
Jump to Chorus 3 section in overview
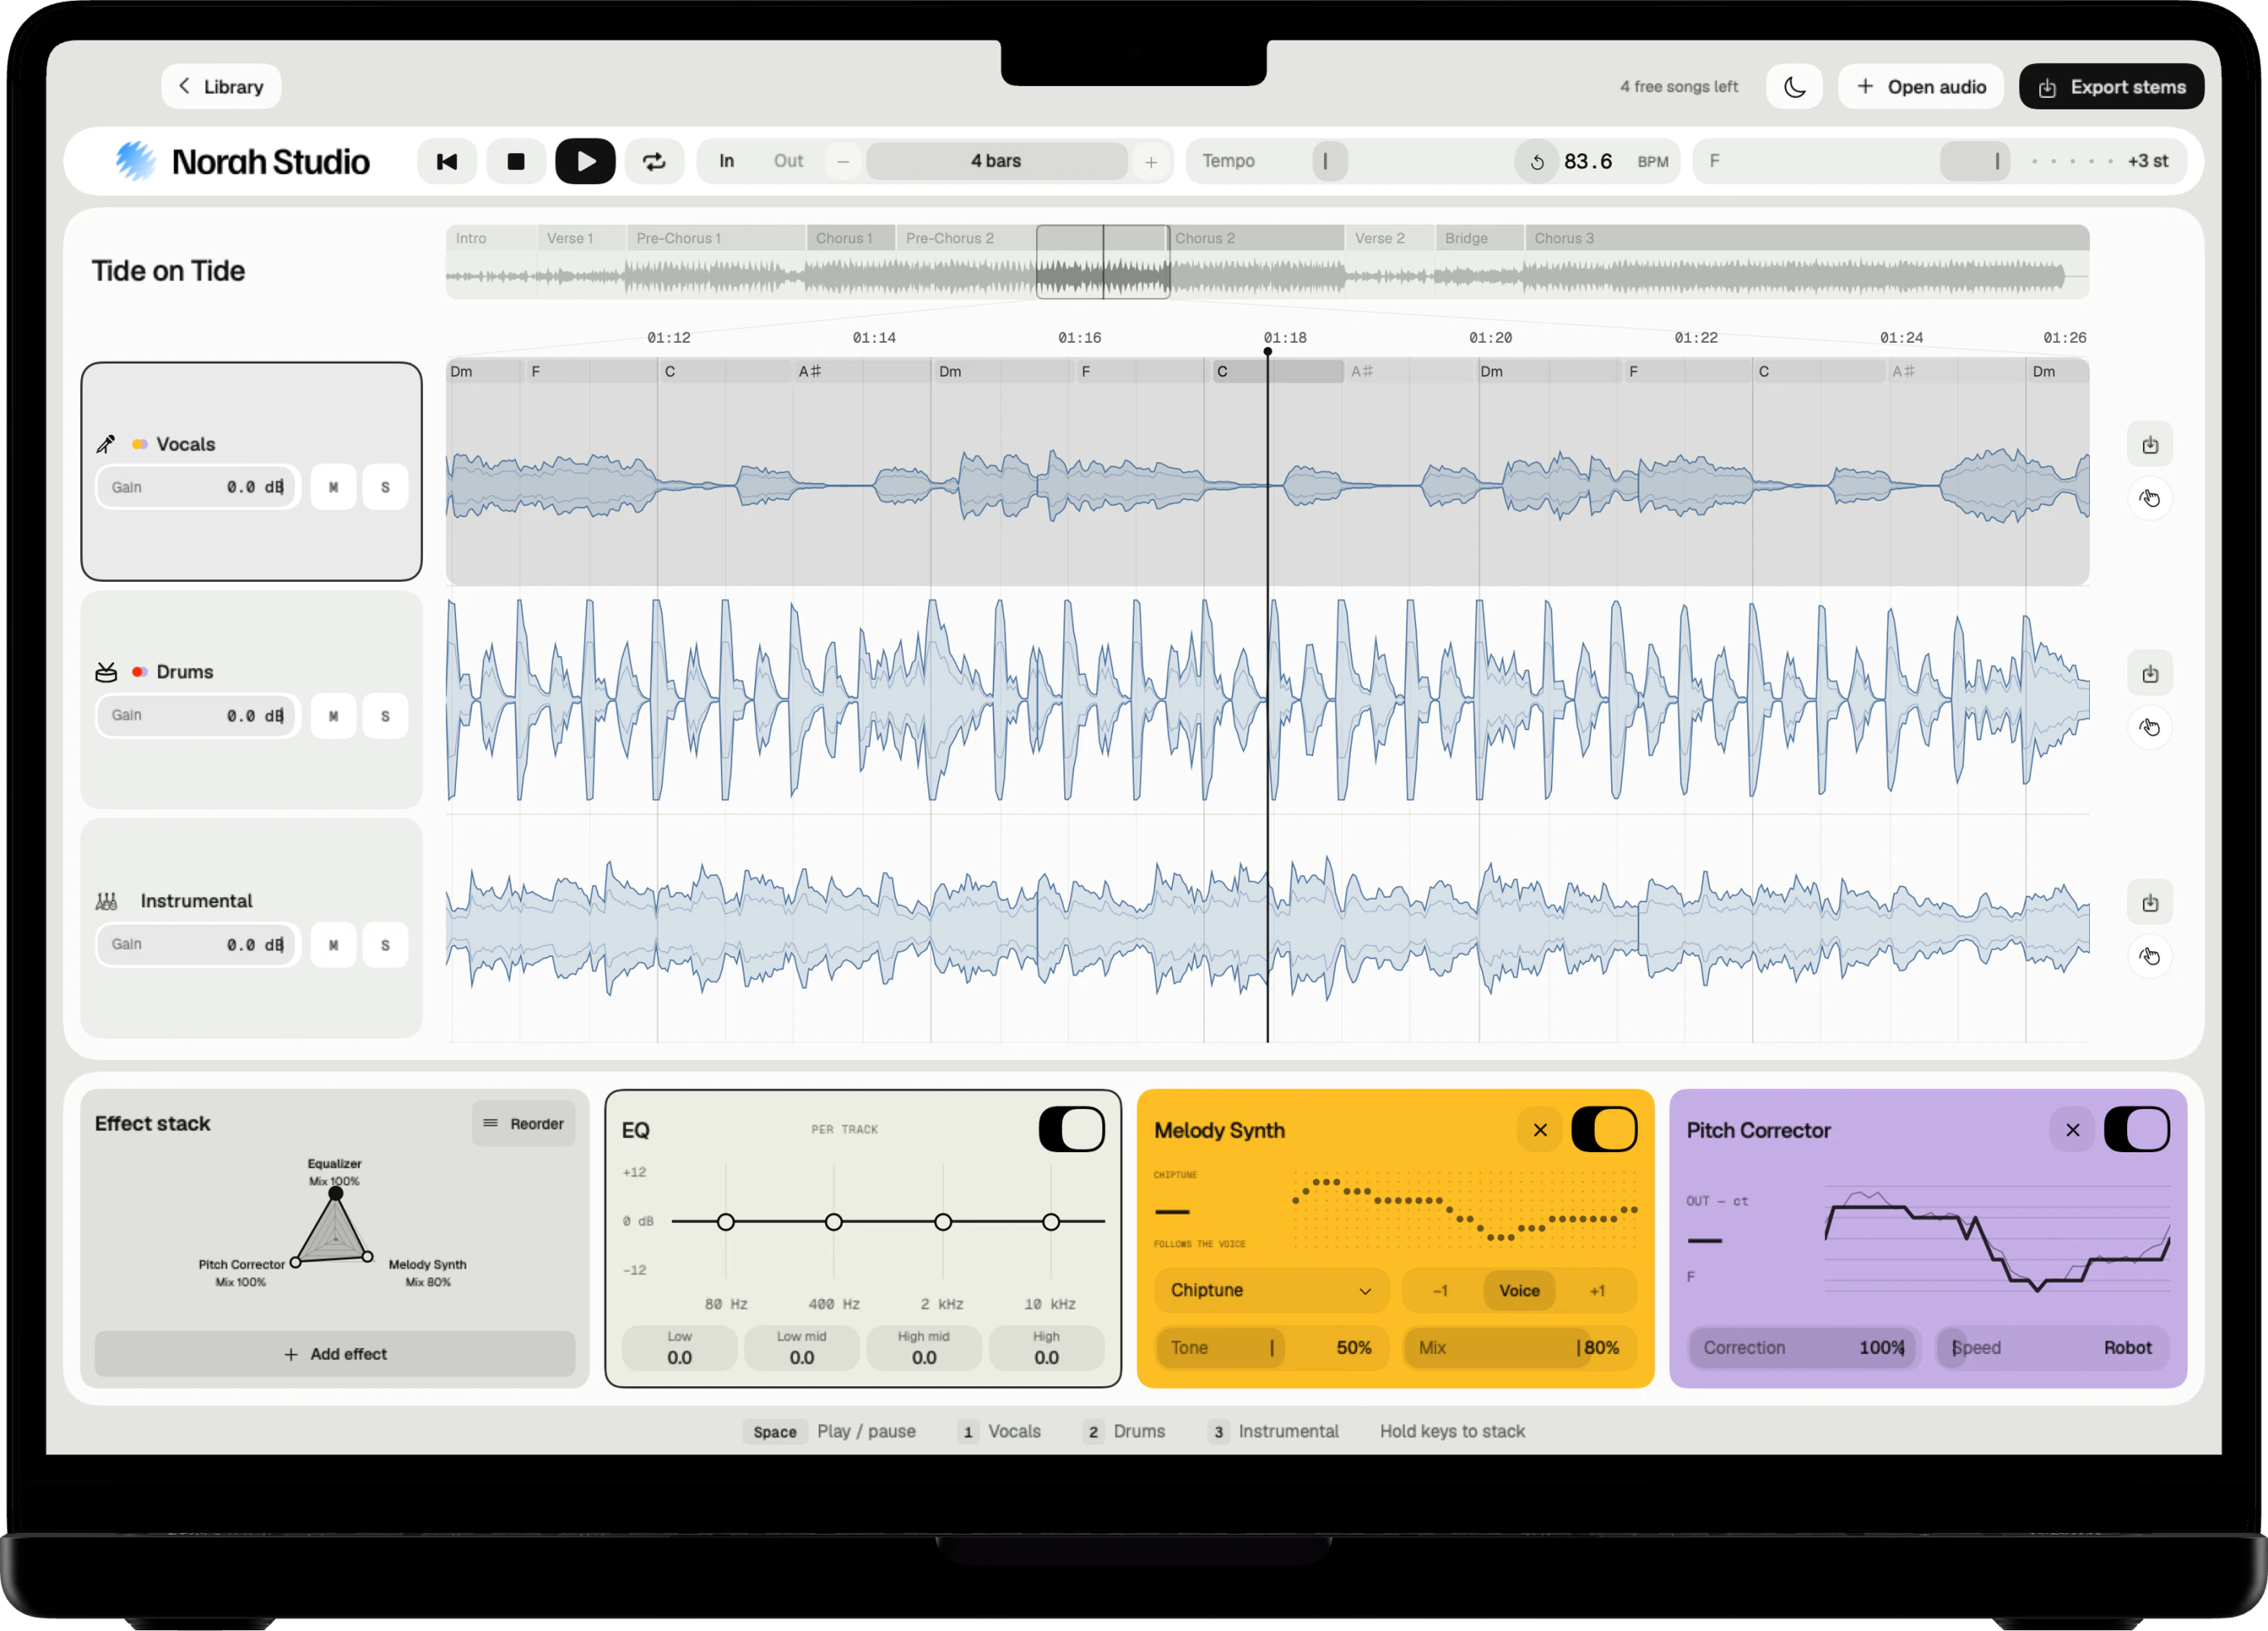[x=1806, y=238]
